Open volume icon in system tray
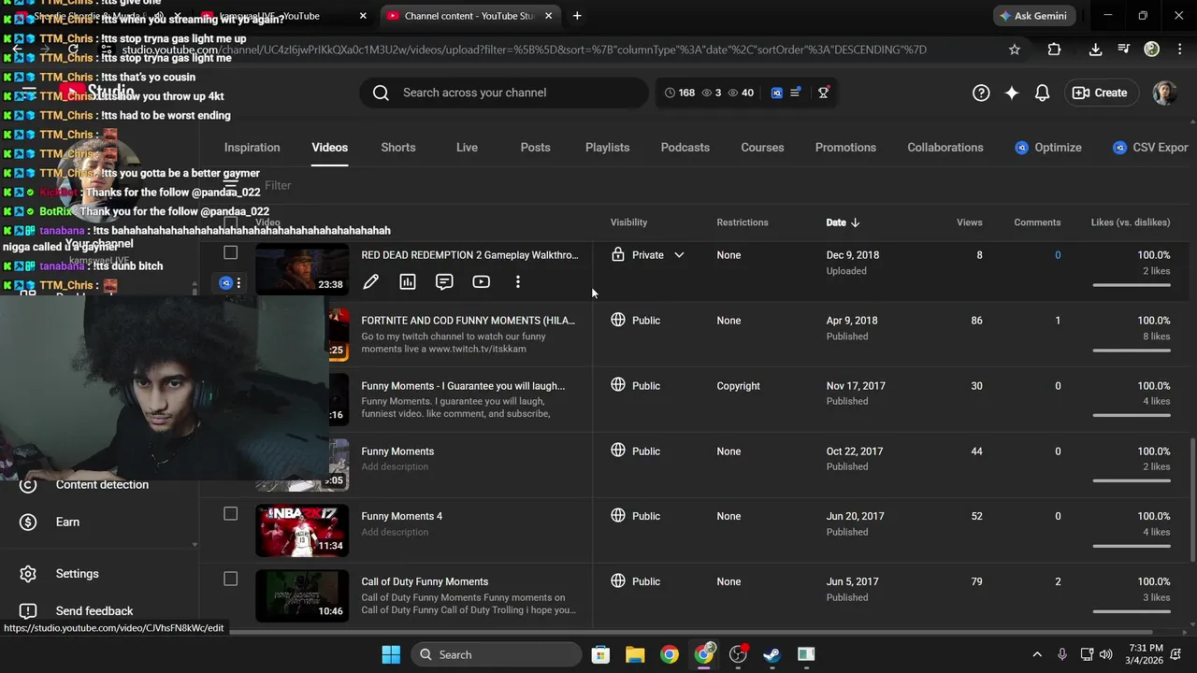This screenshot has width=1197, height=673. [x=1106, y=654]
